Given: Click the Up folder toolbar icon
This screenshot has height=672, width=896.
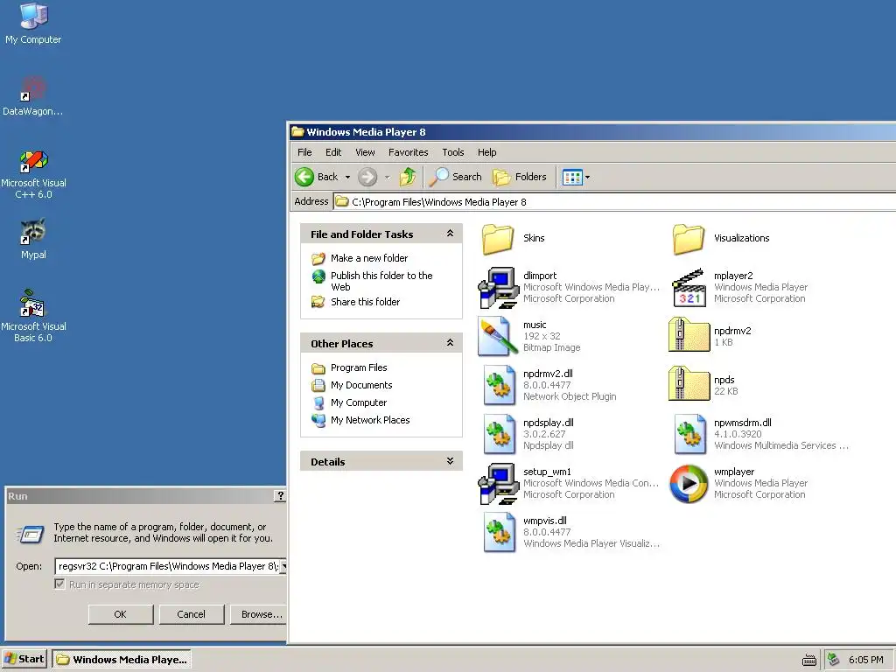Looking at the screenshot, I should coord(408,177).
